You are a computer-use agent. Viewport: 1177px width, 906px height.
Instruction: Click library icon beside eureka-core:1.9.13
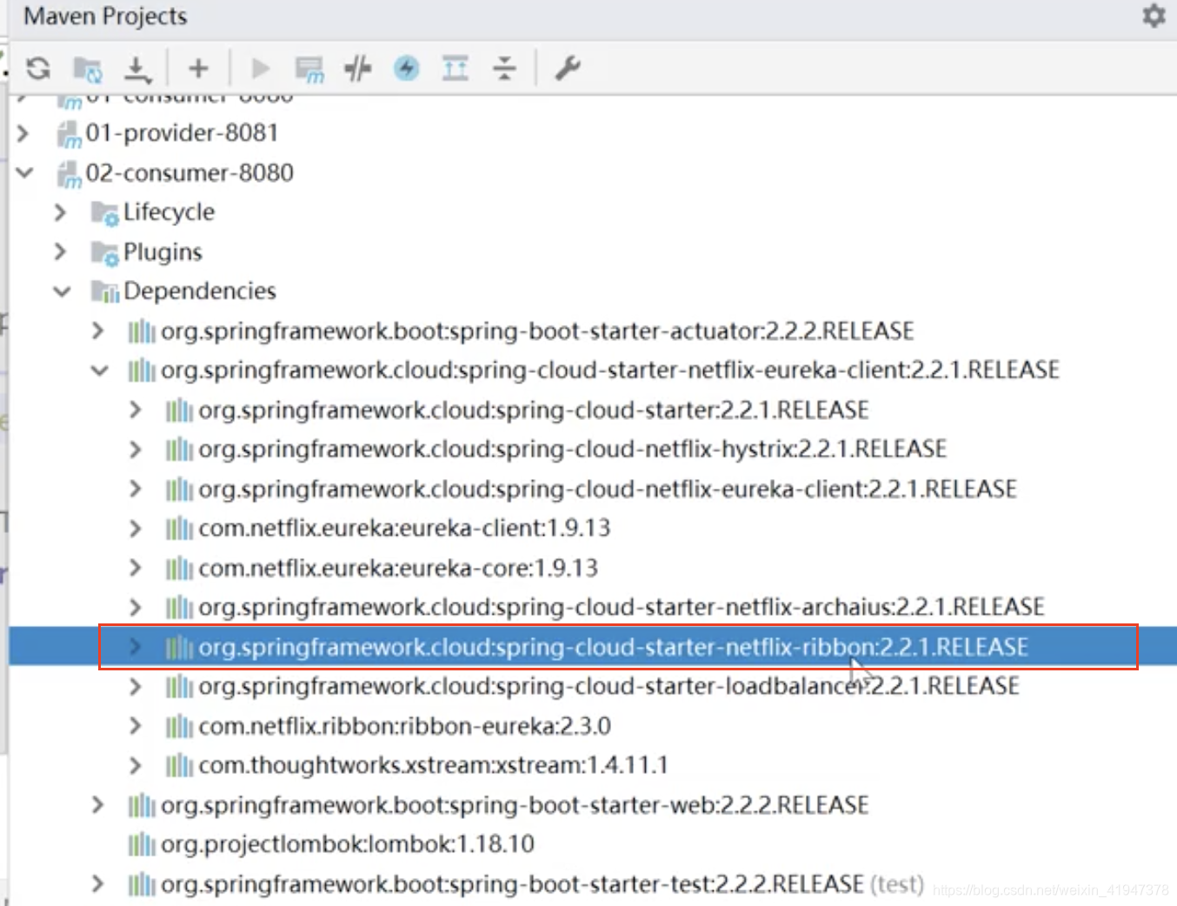click(179, 568)
